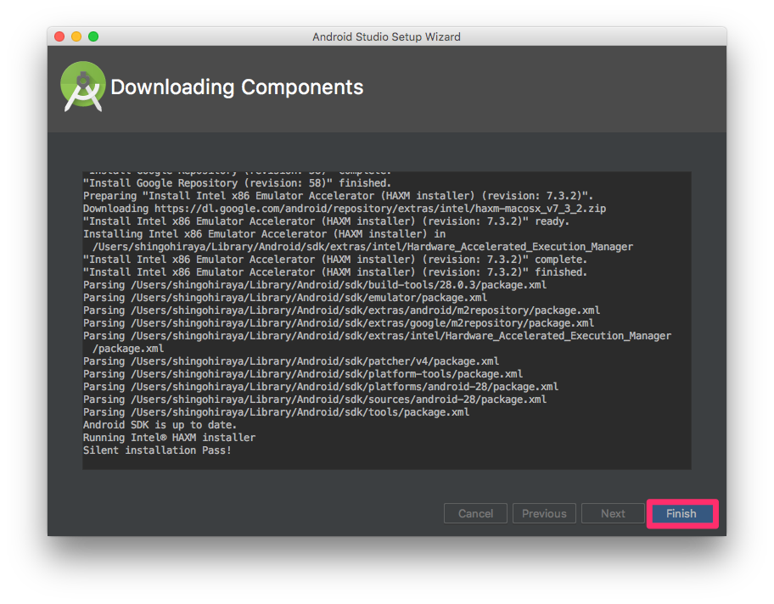
Task: Zoom the window with the green button
Action: point(93,36)
